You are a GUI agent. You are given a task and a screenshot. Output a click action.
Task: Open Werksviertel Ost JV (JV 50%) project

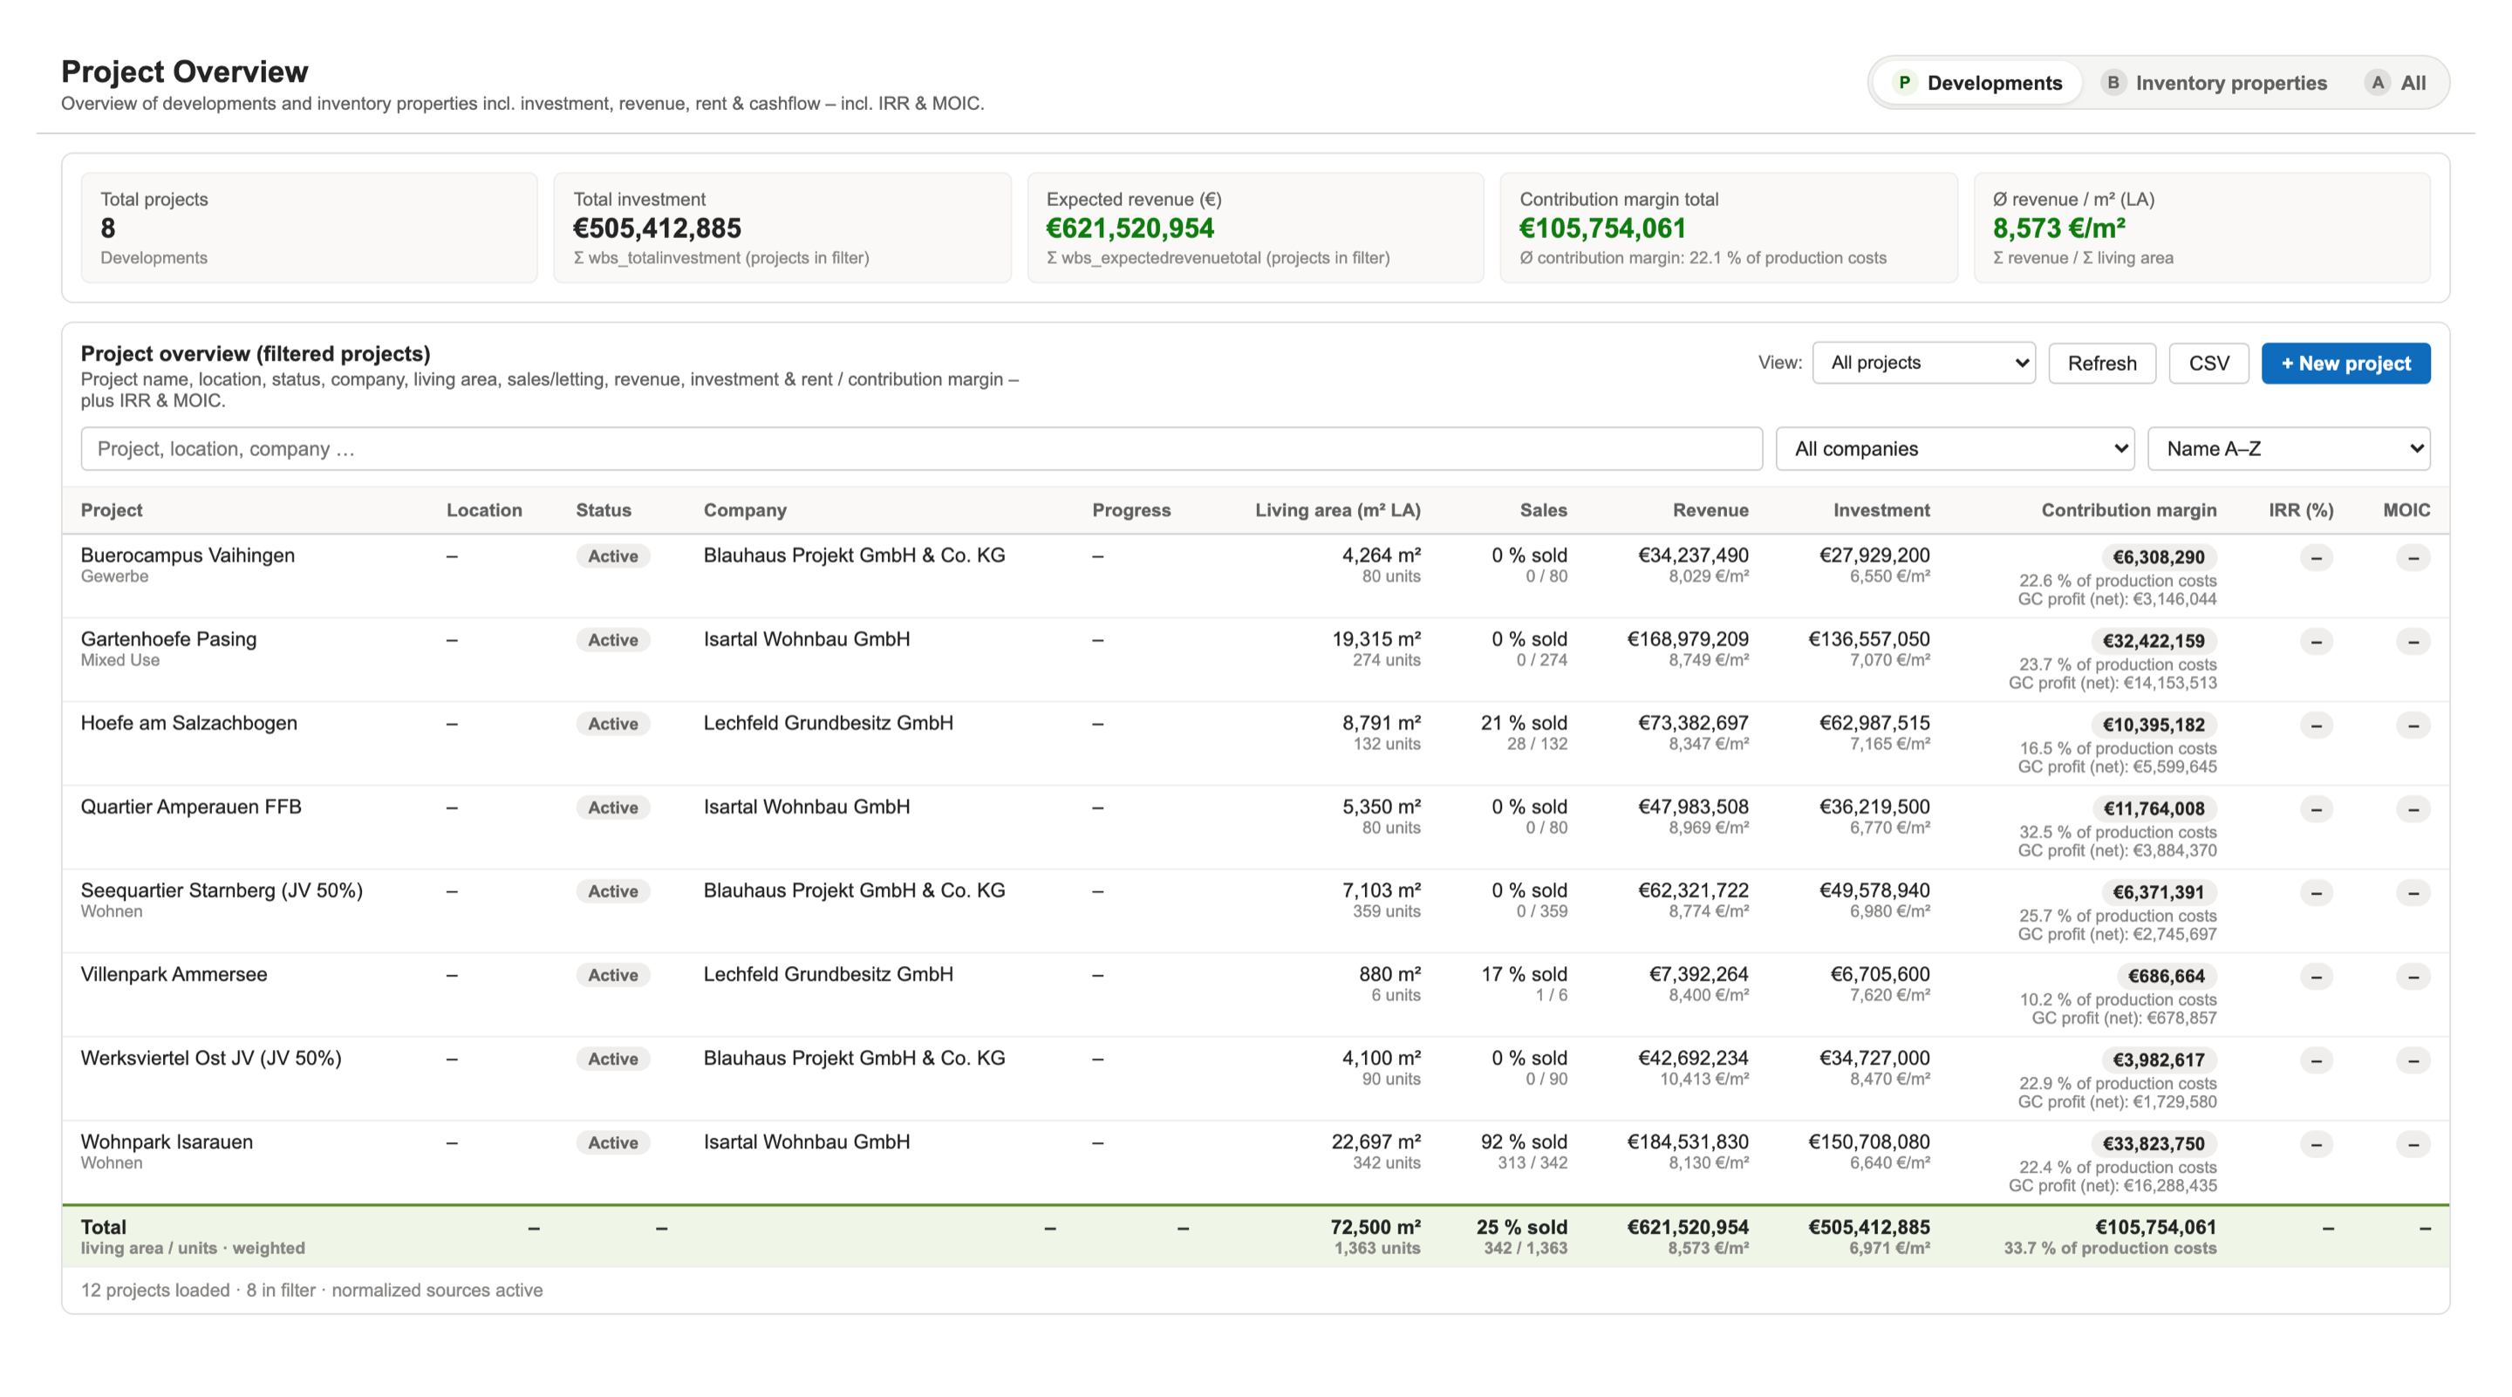tap(210, 1058)
